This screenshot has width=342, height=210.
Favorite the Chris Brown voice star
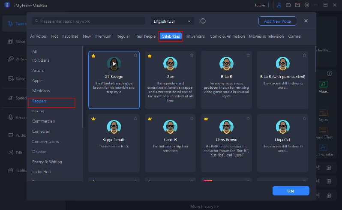click(248, 118)
